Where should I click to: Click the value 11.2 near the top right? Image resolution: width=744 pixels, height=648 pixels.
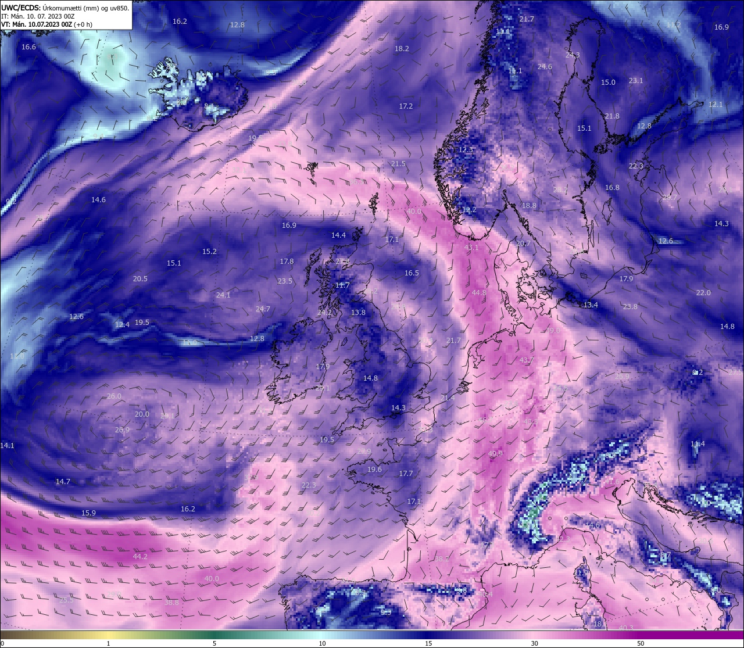[x=673, y=25]
